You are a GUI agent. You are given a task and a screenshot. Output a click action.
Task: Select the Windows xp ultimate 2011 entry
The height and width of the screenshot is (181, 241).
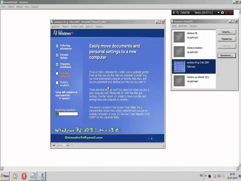(194, 81)
